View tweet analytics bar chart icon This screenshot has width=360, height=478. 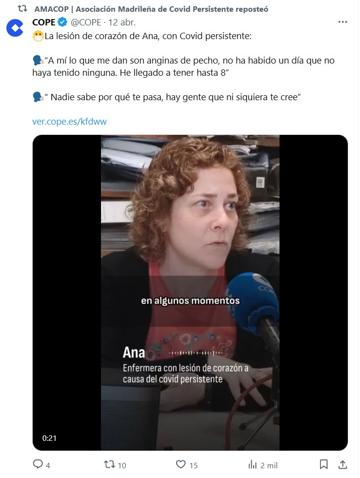252,465
